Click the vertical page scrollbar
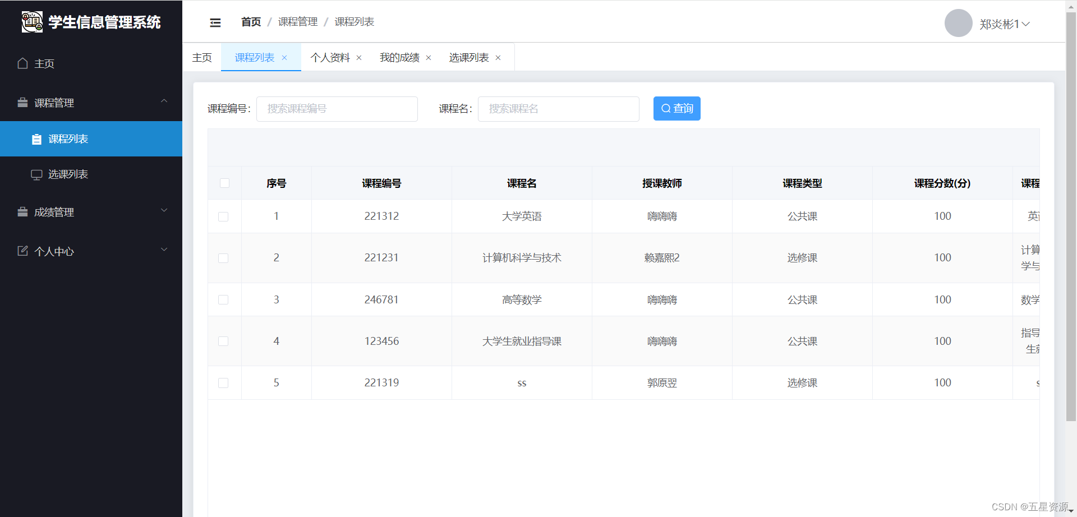 coord(1071,216)
